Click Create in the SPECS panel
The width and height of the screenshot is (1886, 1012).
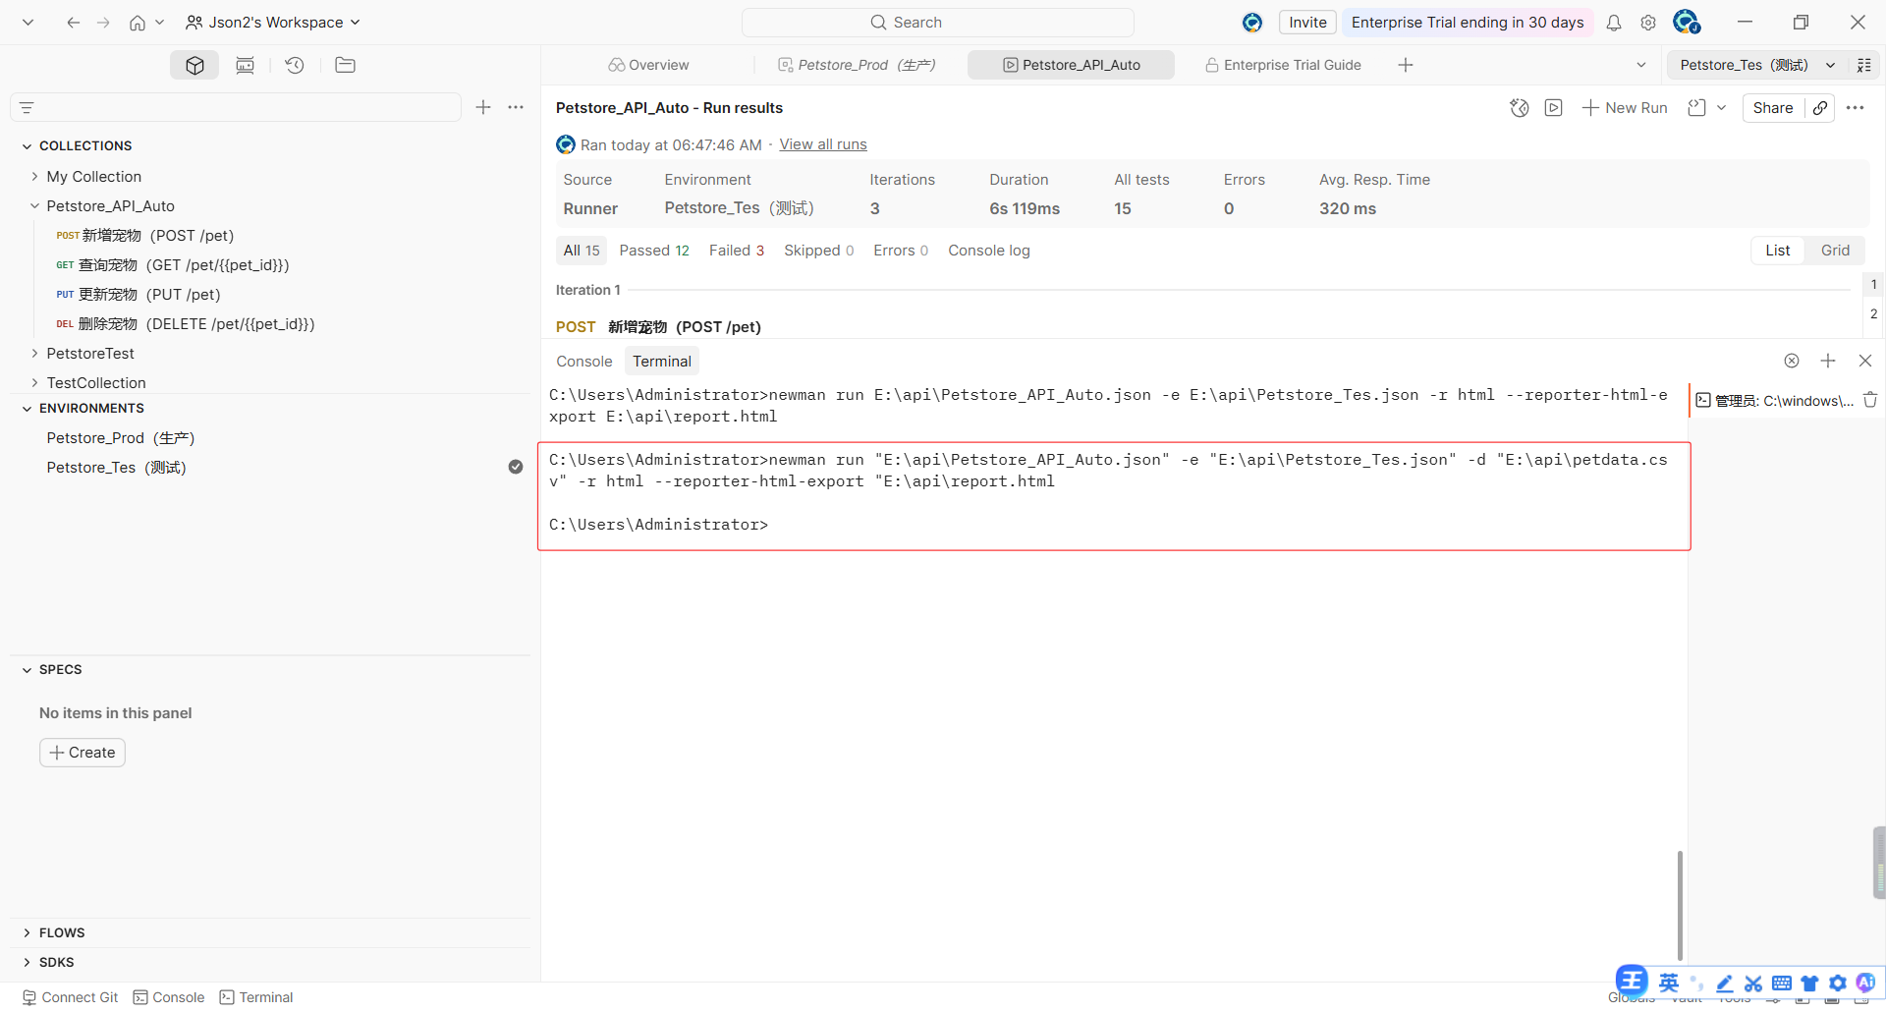(83, 753)
